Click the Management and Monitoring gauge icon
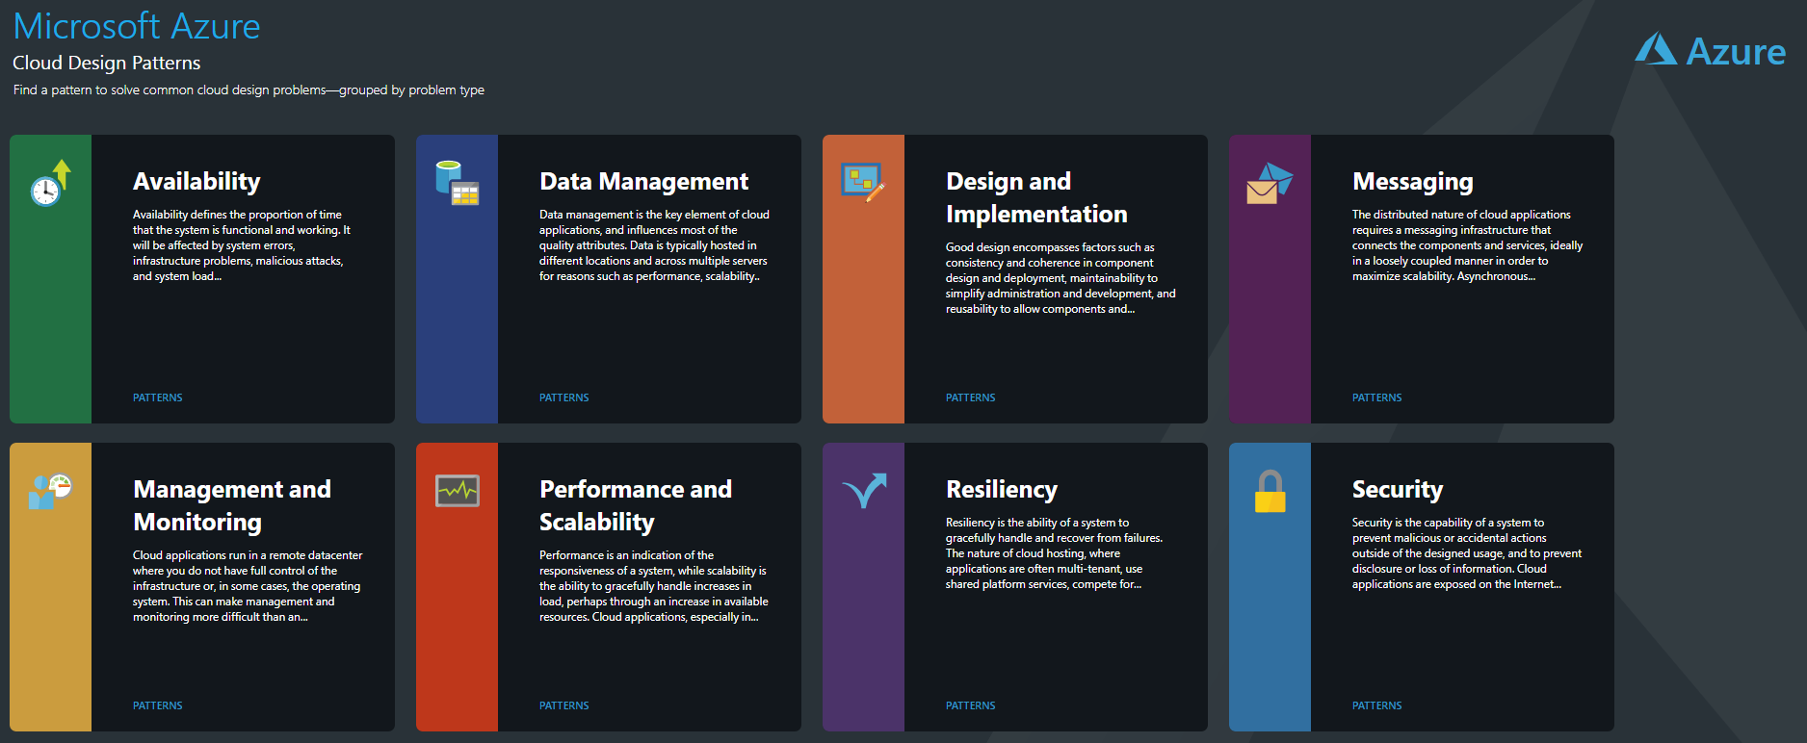Image resolution: width=1807 pixels, height=743 pixels. [x=50, y=491]
